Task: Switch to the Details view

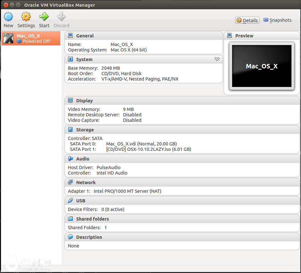Action: 247,20
